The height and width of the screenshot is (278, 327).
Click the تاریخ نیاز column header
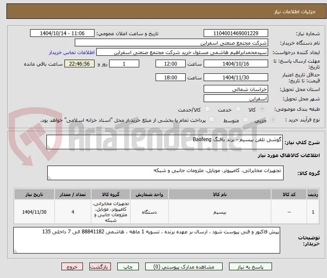[x=34, y=194]
